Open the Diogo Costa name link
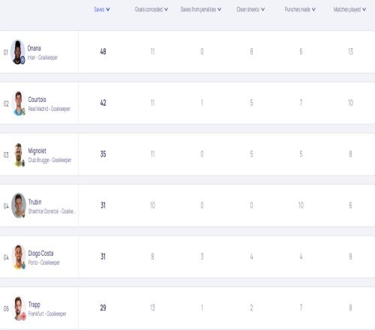 [x=40, y=253]
